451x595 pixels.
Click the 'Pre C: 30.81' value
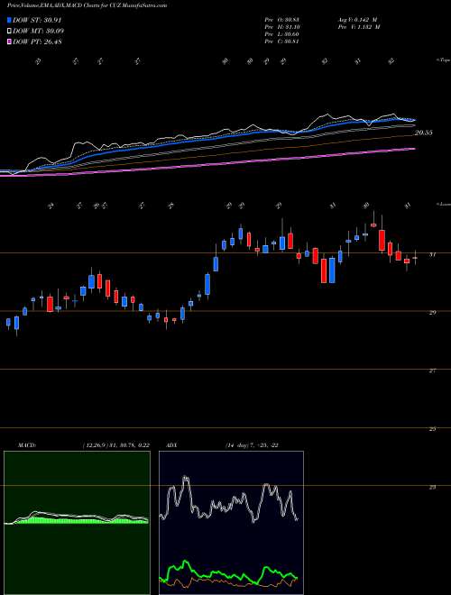click(x=281, y=41)
